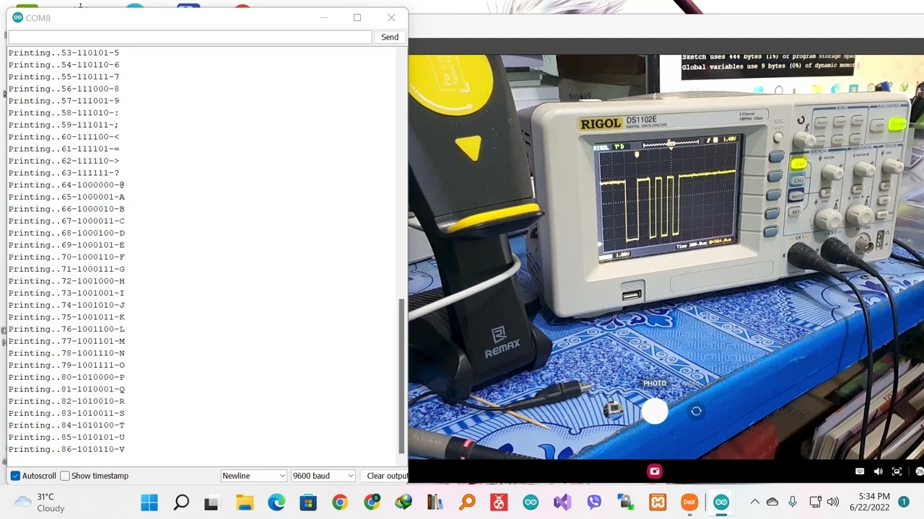
Task: Show hidden system tray icons chevron
Action: pyautogui.click(x=754, y=502)
